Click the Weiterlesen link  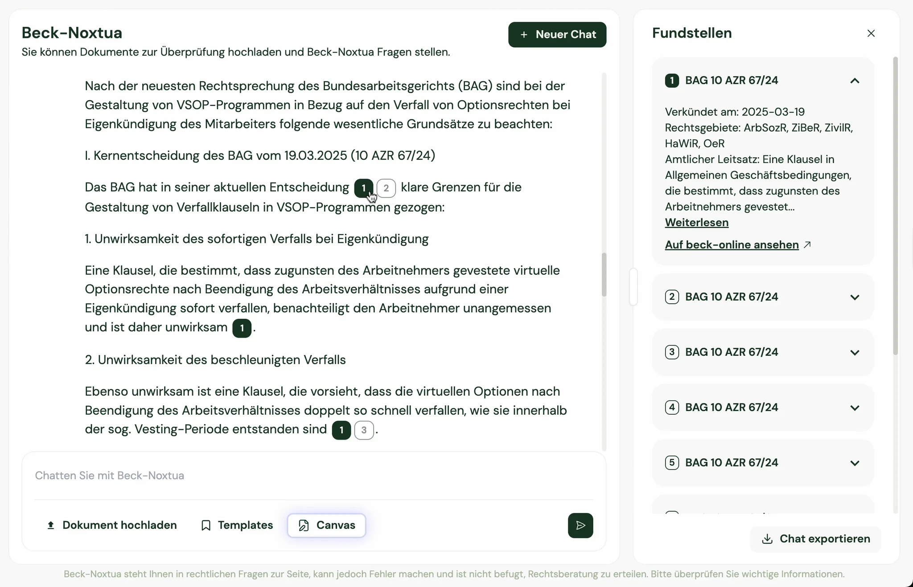point(696,223)
